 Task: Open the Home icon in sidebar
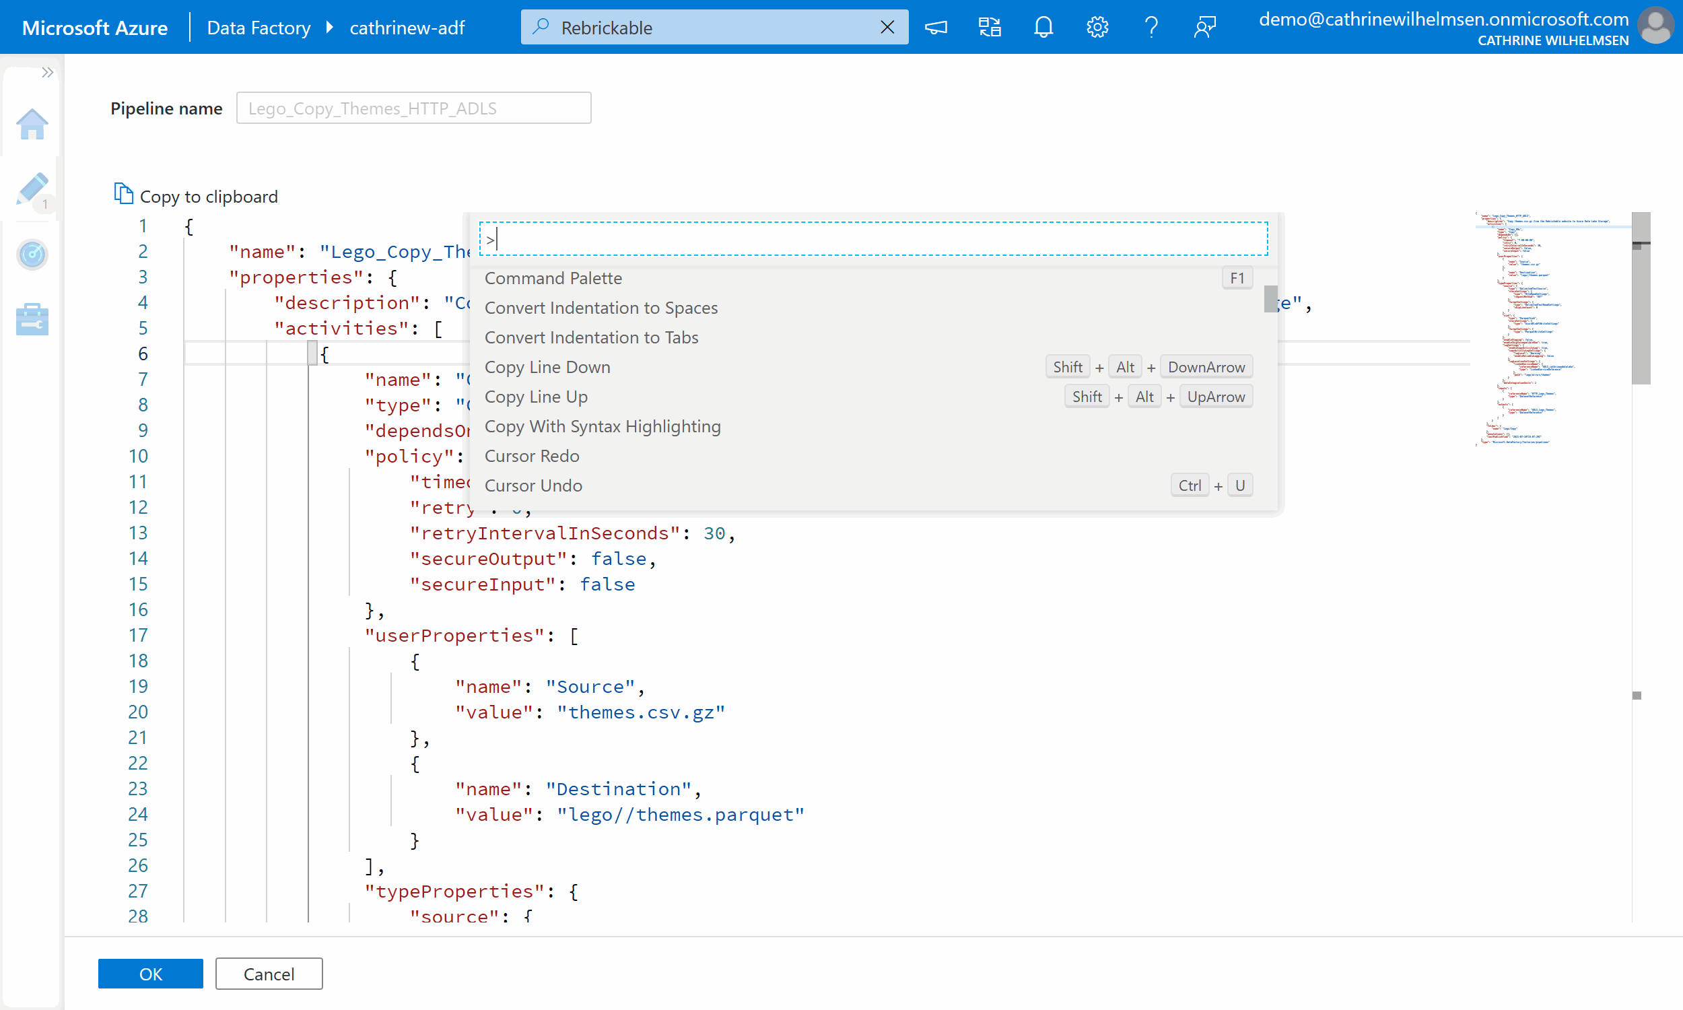32,125
